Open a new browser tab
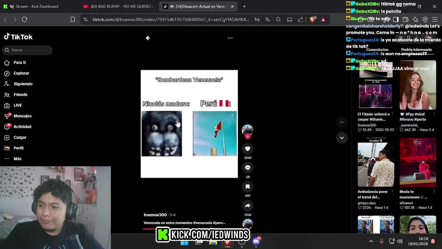Viewport: 442px width, 249px height. 244,6
